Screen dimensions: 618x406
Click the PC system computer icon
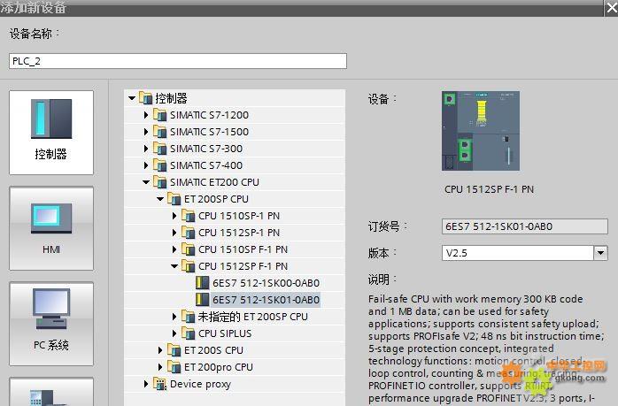click(51, 309)
